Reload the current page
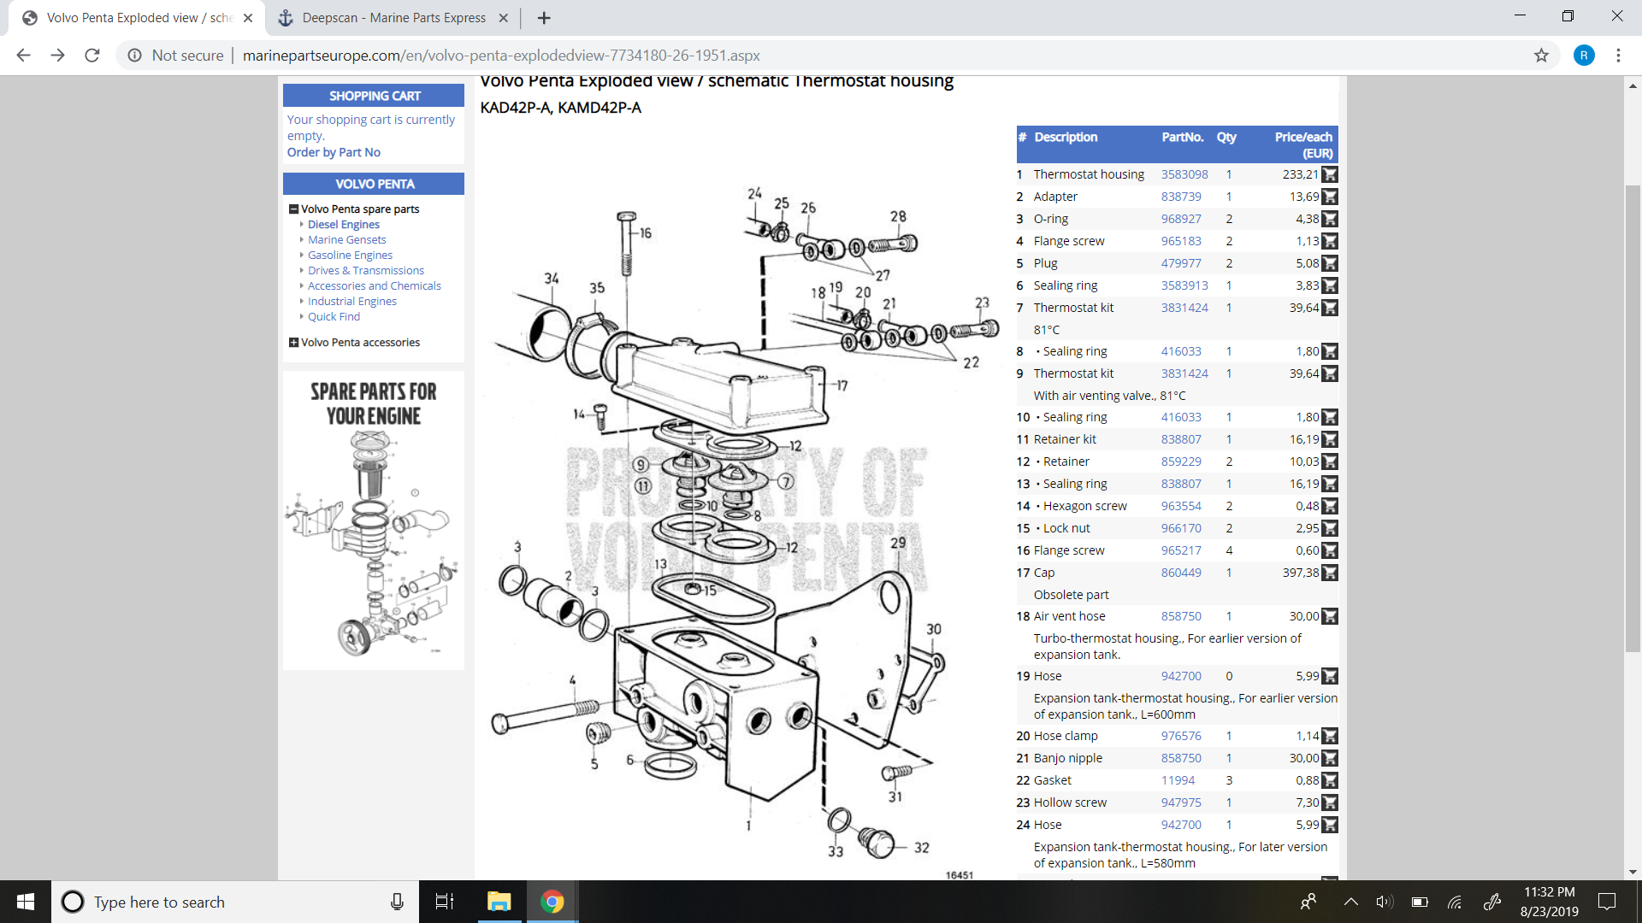 click(92, 56)
